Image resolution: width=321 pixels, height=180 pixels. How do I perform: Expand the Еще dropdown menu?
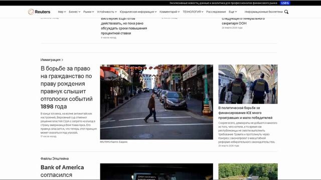[x=233, y=12]
